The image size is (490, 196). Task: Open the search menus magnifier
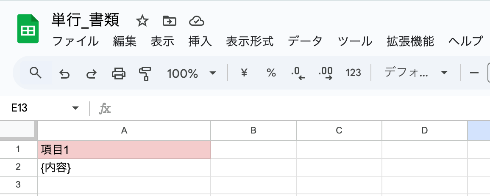pos(36,73)
